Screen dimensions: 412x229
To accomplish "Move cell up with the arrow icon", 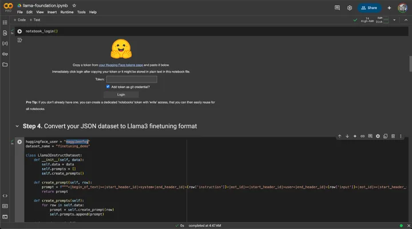I will (339, 136).
